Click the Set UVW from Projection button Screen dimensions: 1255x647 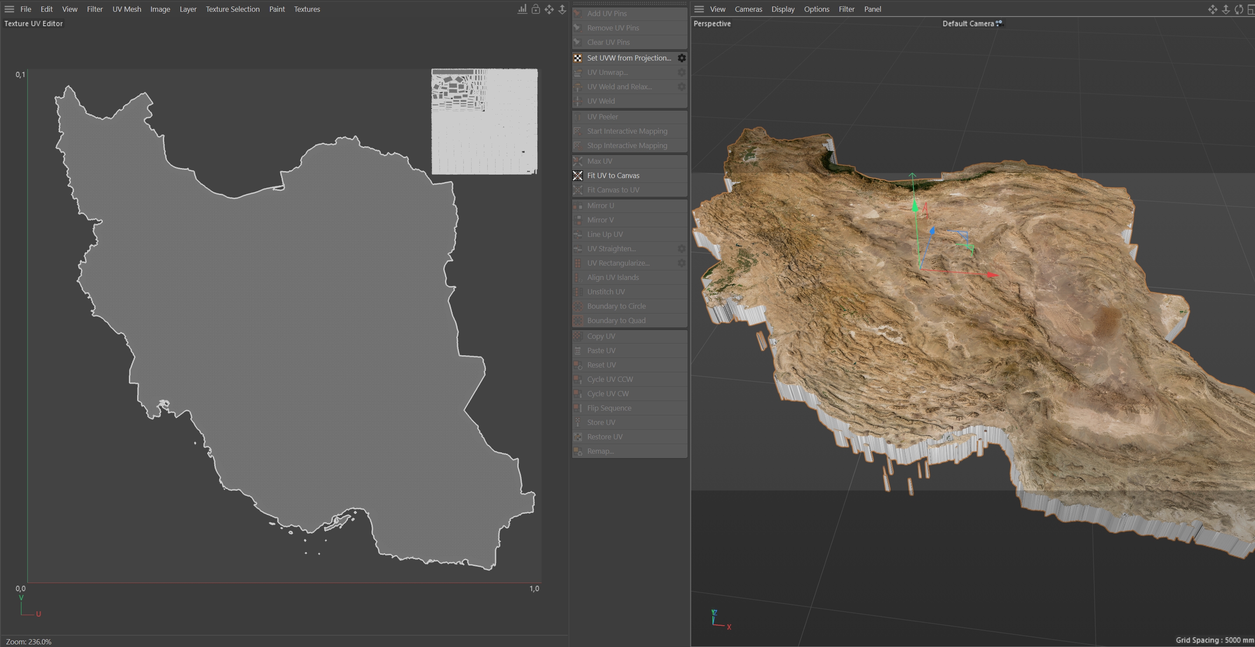[x=628, y=58]
